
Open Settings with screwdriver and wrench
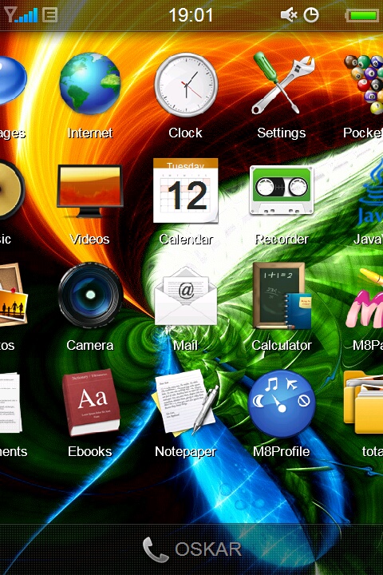pyautogui.click(x=282, y=83)
